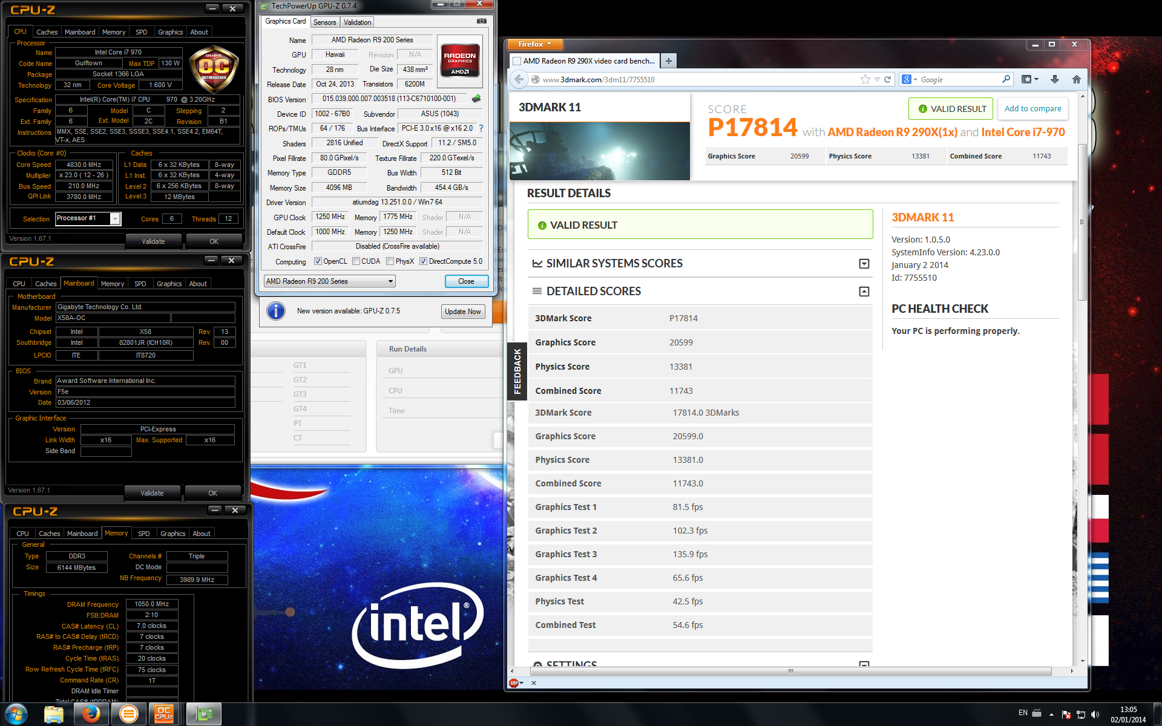Switch to the Sensors tab in GPU-Z
The width and height of the screenshot is (1162, 726).
coord(325,22)
